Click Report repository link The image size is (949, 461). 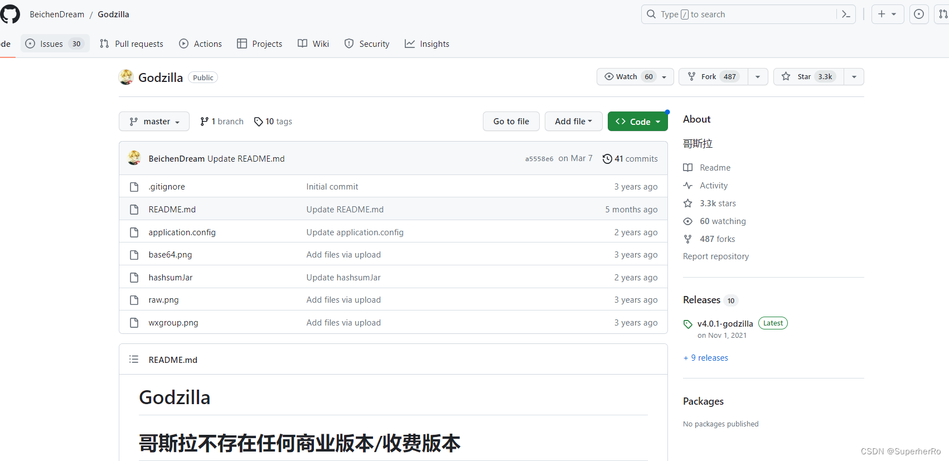click(716, 256)
